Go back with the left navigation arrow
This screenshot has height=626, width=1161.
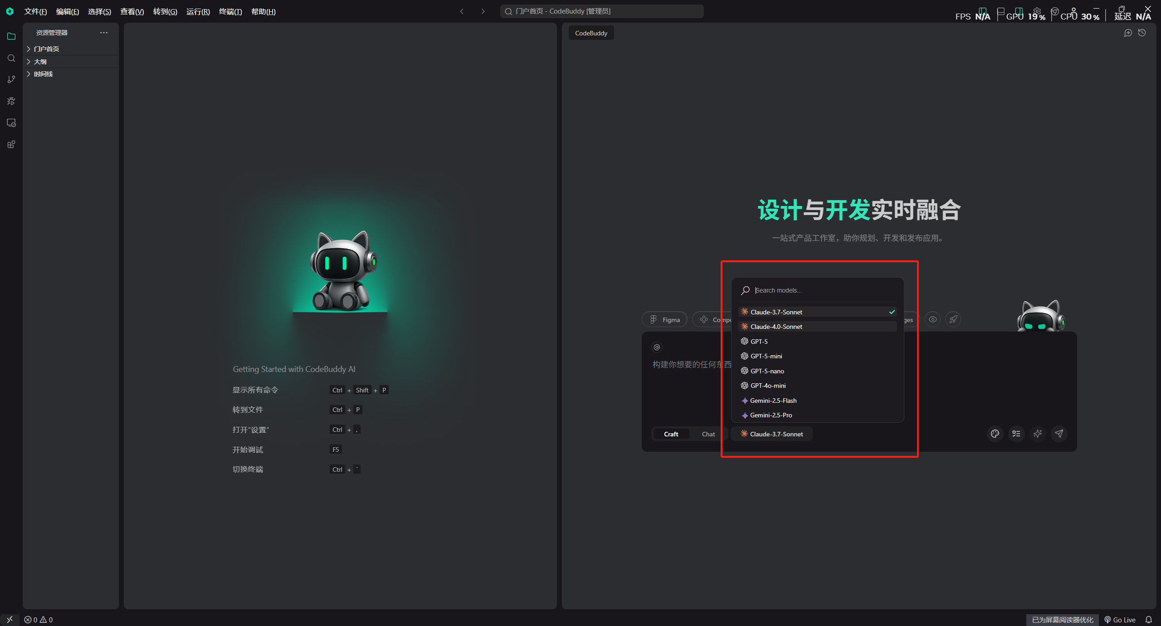462,11
